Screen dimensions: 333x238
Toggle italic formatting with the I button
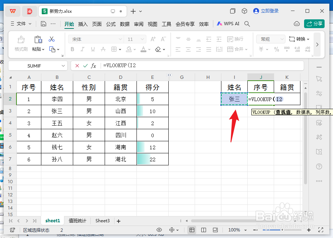click(x=82, y=49)
